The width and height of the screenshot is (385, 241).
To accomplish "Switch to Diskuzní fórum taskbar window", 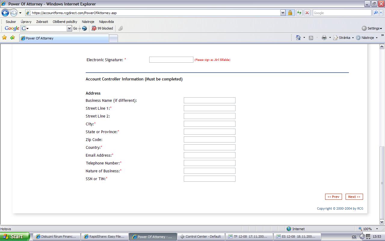I will (57, 236).
